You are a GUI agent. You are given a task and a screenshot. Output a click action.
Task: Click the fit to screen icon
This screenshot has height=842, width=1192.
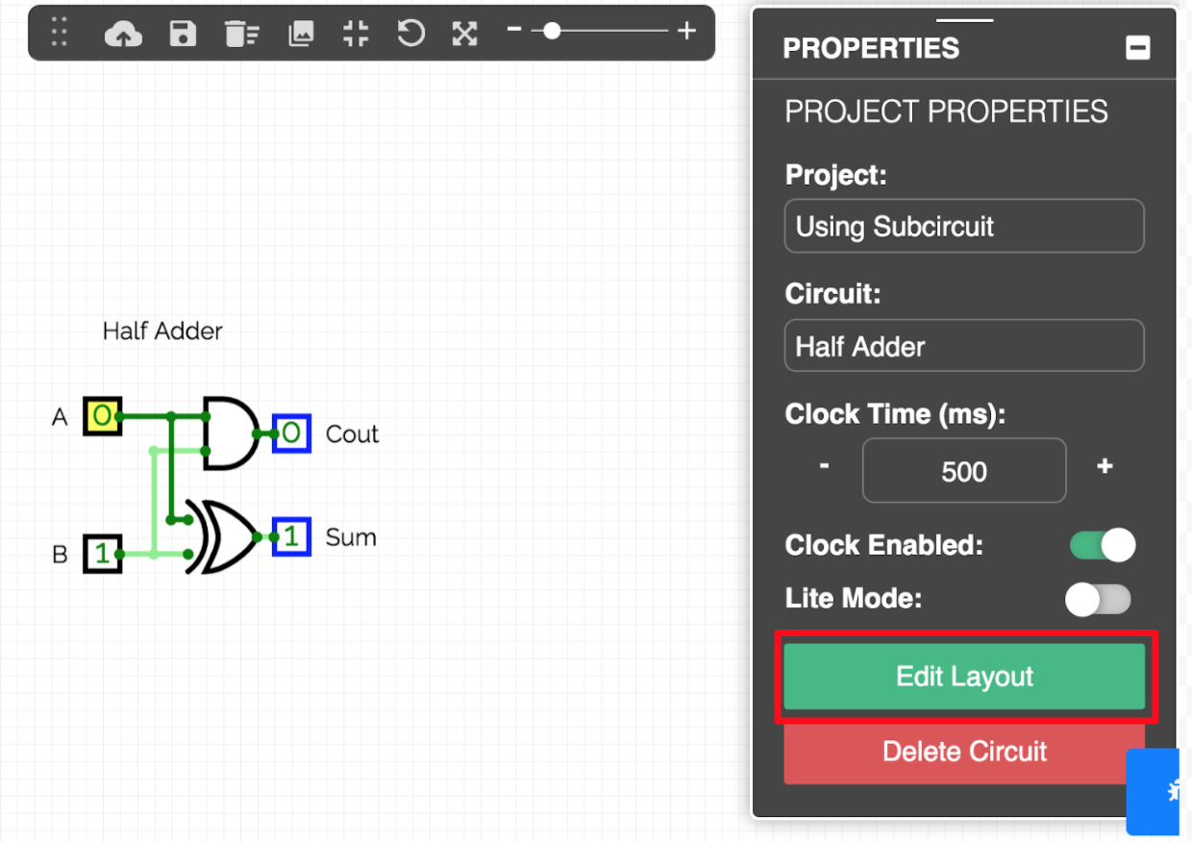[x=356, y=34]
